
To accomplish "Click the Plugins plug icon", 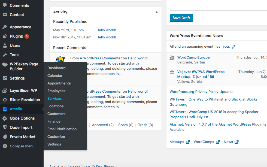I will pos(5,36).
